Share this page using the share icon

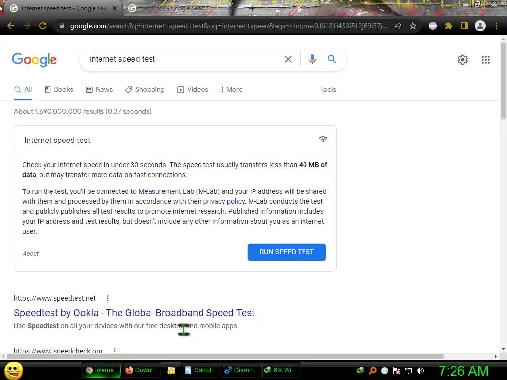point(397,26)
